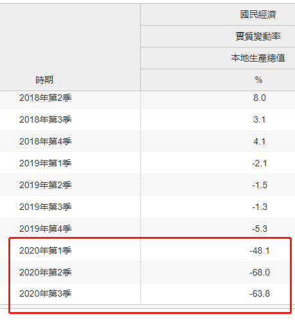Select the 2020年第1季 row label
Screen dimensions: 295x330
pyautogui.click(x=46, y=250)
